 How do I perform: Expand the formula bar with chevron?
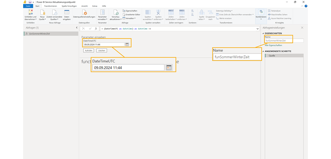[x=258, y=29]
